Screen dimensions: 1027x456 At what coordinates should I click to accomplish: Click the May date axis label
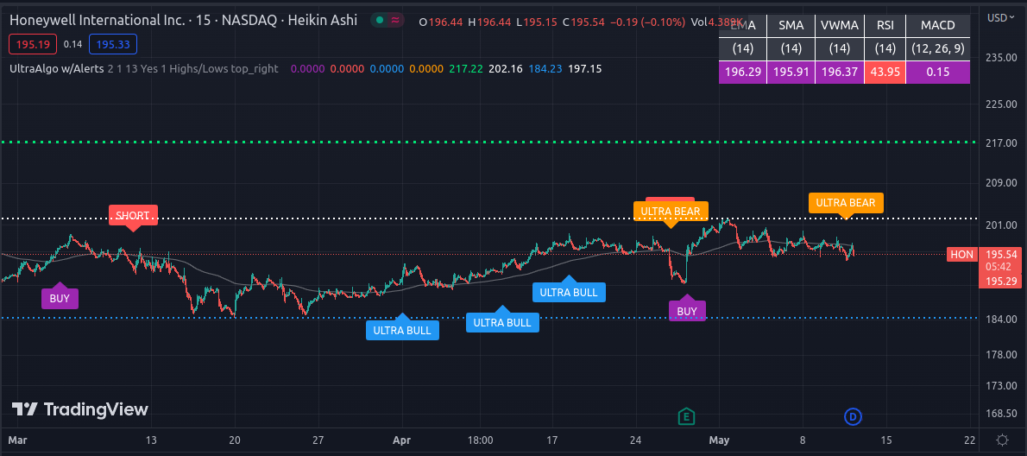[719, 440]
